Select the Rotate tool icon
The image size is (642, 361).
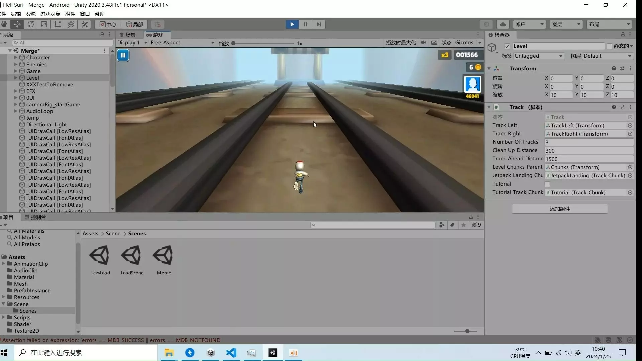[31, 24]
